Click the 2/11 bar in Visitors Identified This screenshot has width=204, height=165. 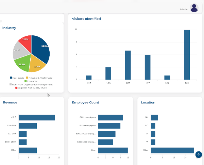[x=187, y=54]
